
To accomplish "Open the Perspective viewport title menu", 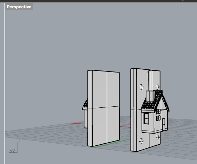I will click(x=19, y=7).
